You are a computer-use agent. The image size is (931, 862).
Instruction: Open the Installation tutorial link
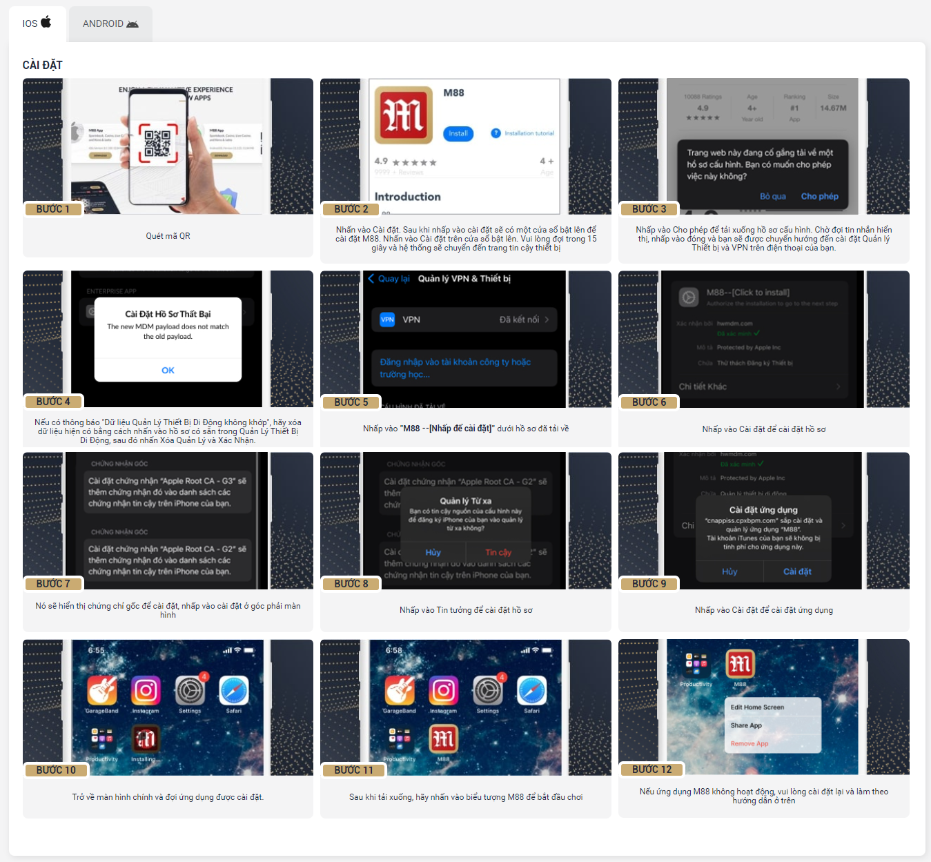click(x=529, y=133)
